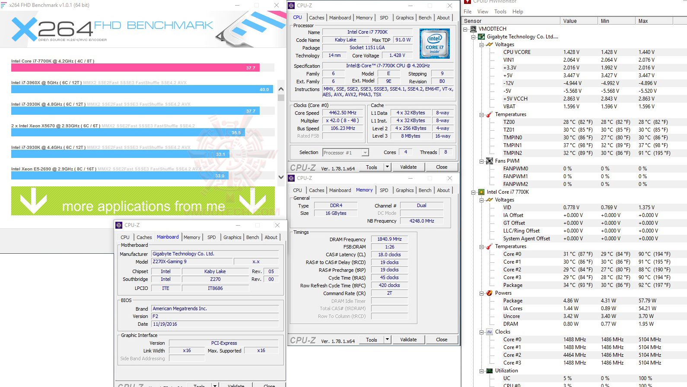Image resolution: width=687 pixels, height=387 pixels.
Task: Click Validate button in Memory CPU-Z window
Action: (408, 340)
